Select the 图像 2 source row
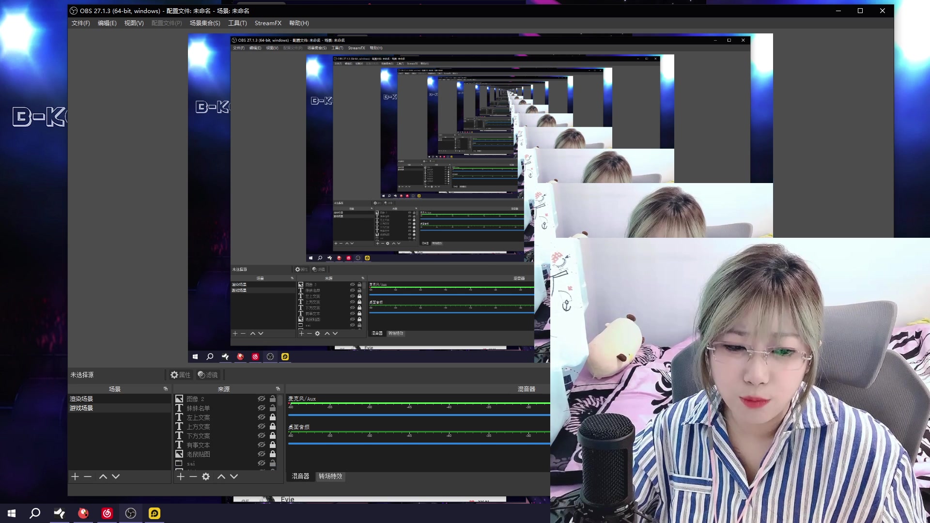This screenshot has width=930, height=523. point(226,399)
